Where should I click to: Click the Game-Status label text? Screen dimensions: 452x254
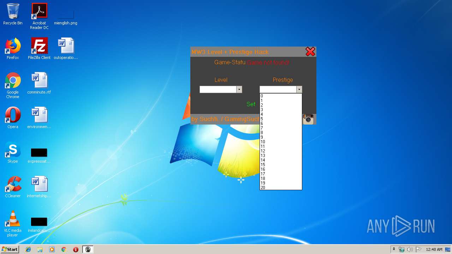coord(230,62)
